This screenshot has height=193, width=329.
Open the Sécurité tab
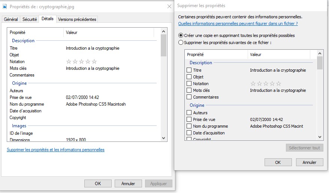pos(30,19)
